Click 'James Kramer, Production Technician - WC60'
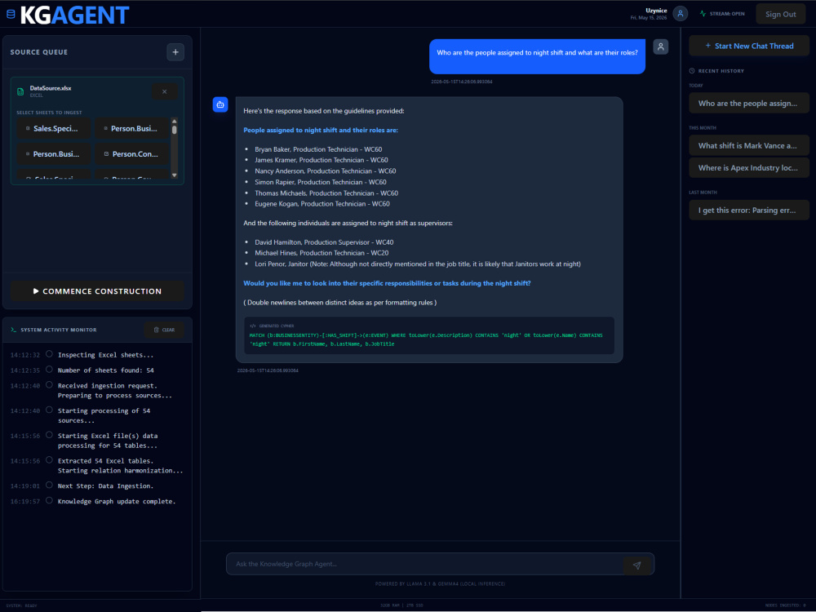 (321, 160)
